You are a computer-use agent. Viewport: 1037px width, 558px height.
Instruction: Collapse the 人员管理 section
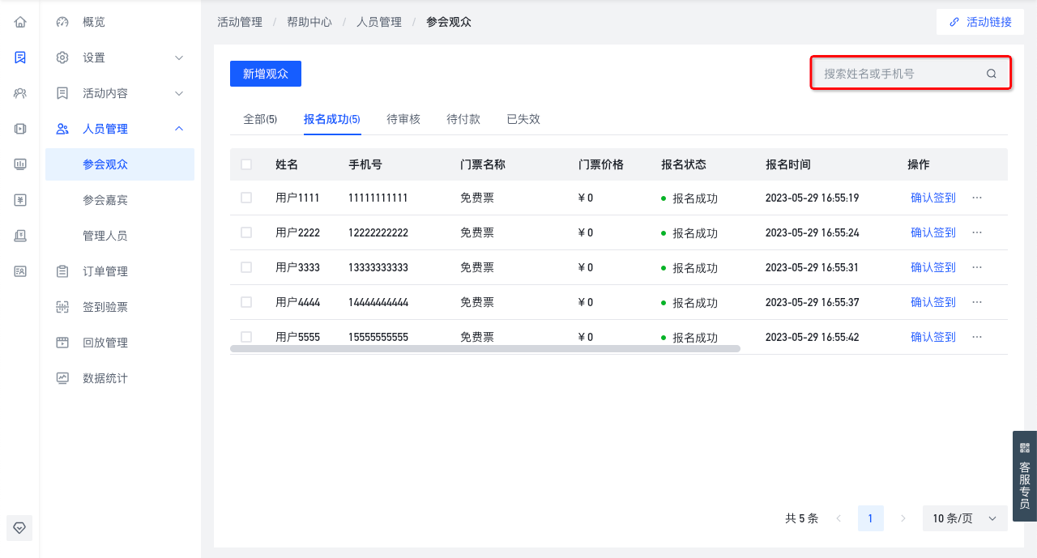(x=180, y=129)
